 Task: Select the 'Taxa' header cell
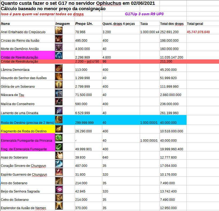click(x=150, y=24)
